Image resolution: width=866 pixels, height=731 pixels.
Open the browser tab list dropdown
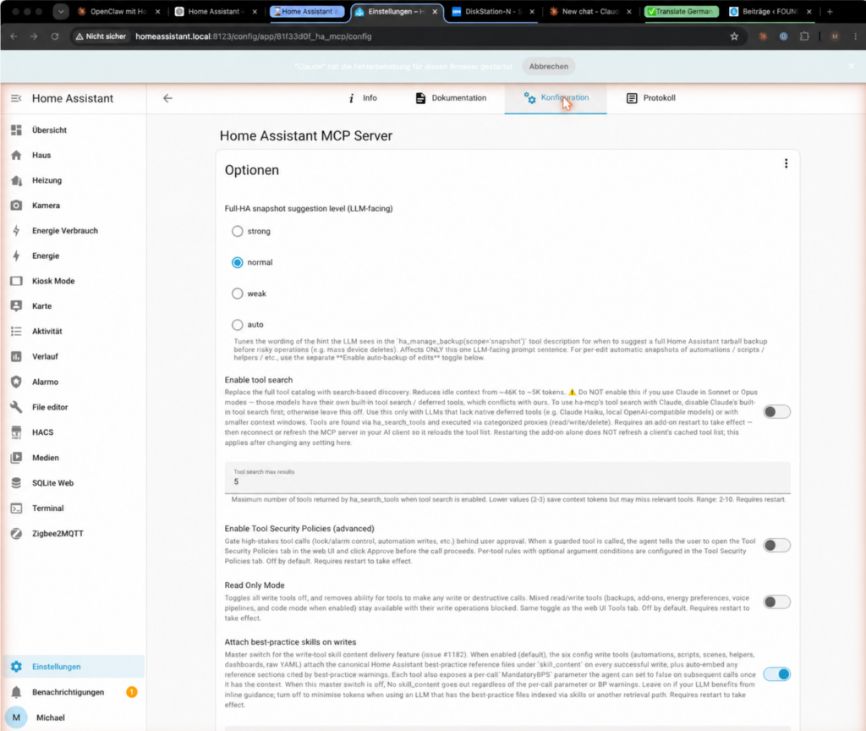pyautogui.click(x=61, y=11)
